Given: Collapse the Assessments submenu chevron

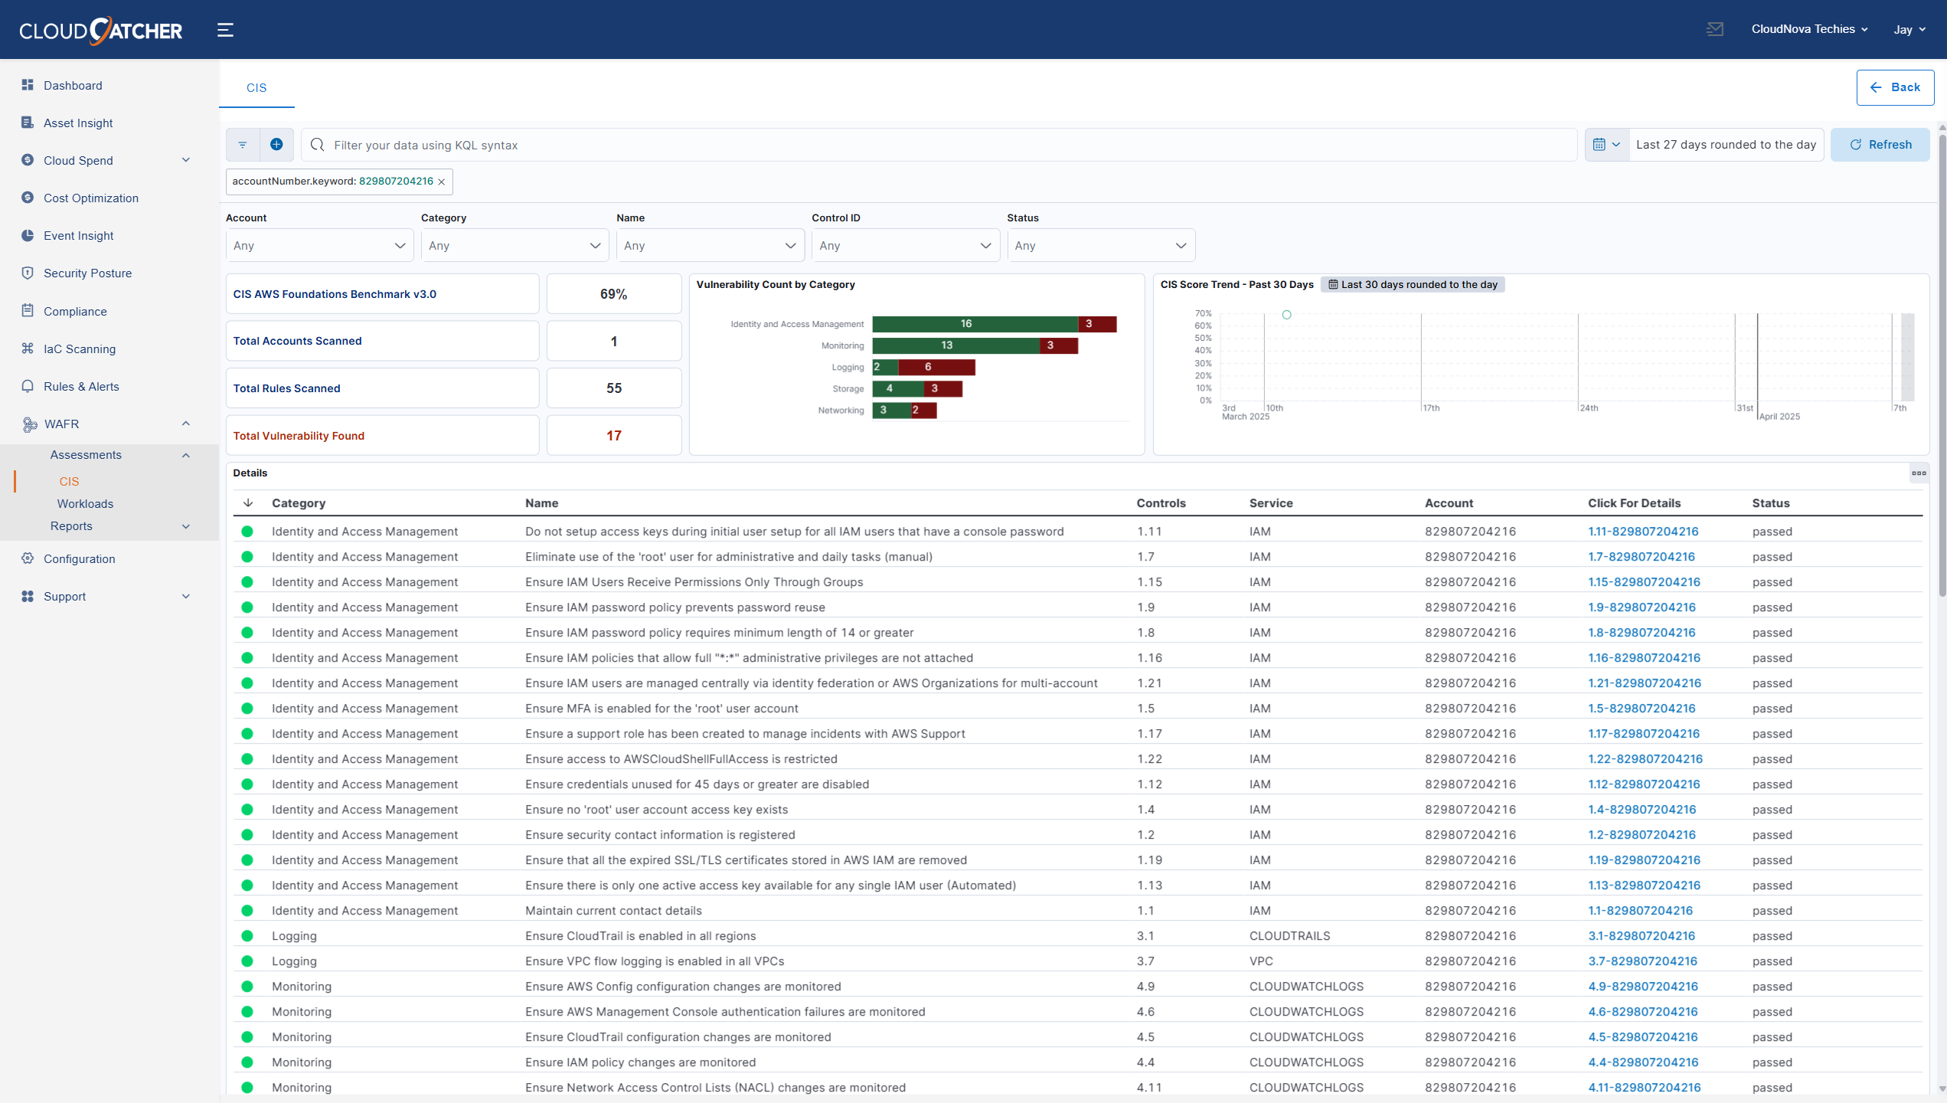Looking at the screenshot, I should click(186, 455).
